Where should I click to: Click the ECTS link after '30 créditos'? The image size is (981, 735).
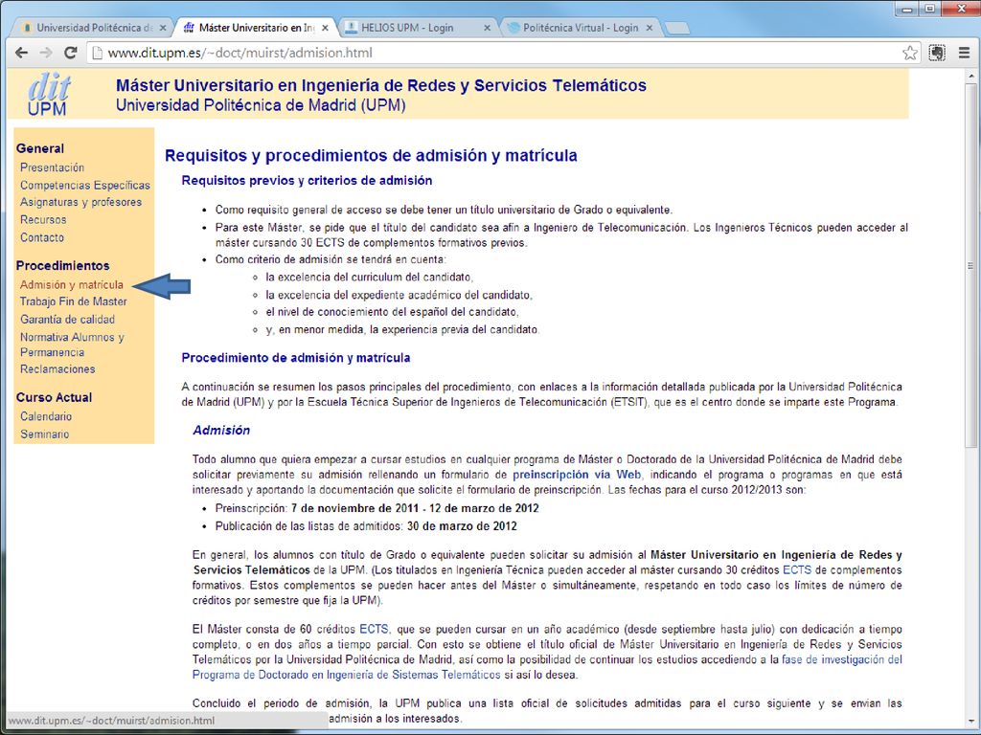coord(797,570)
